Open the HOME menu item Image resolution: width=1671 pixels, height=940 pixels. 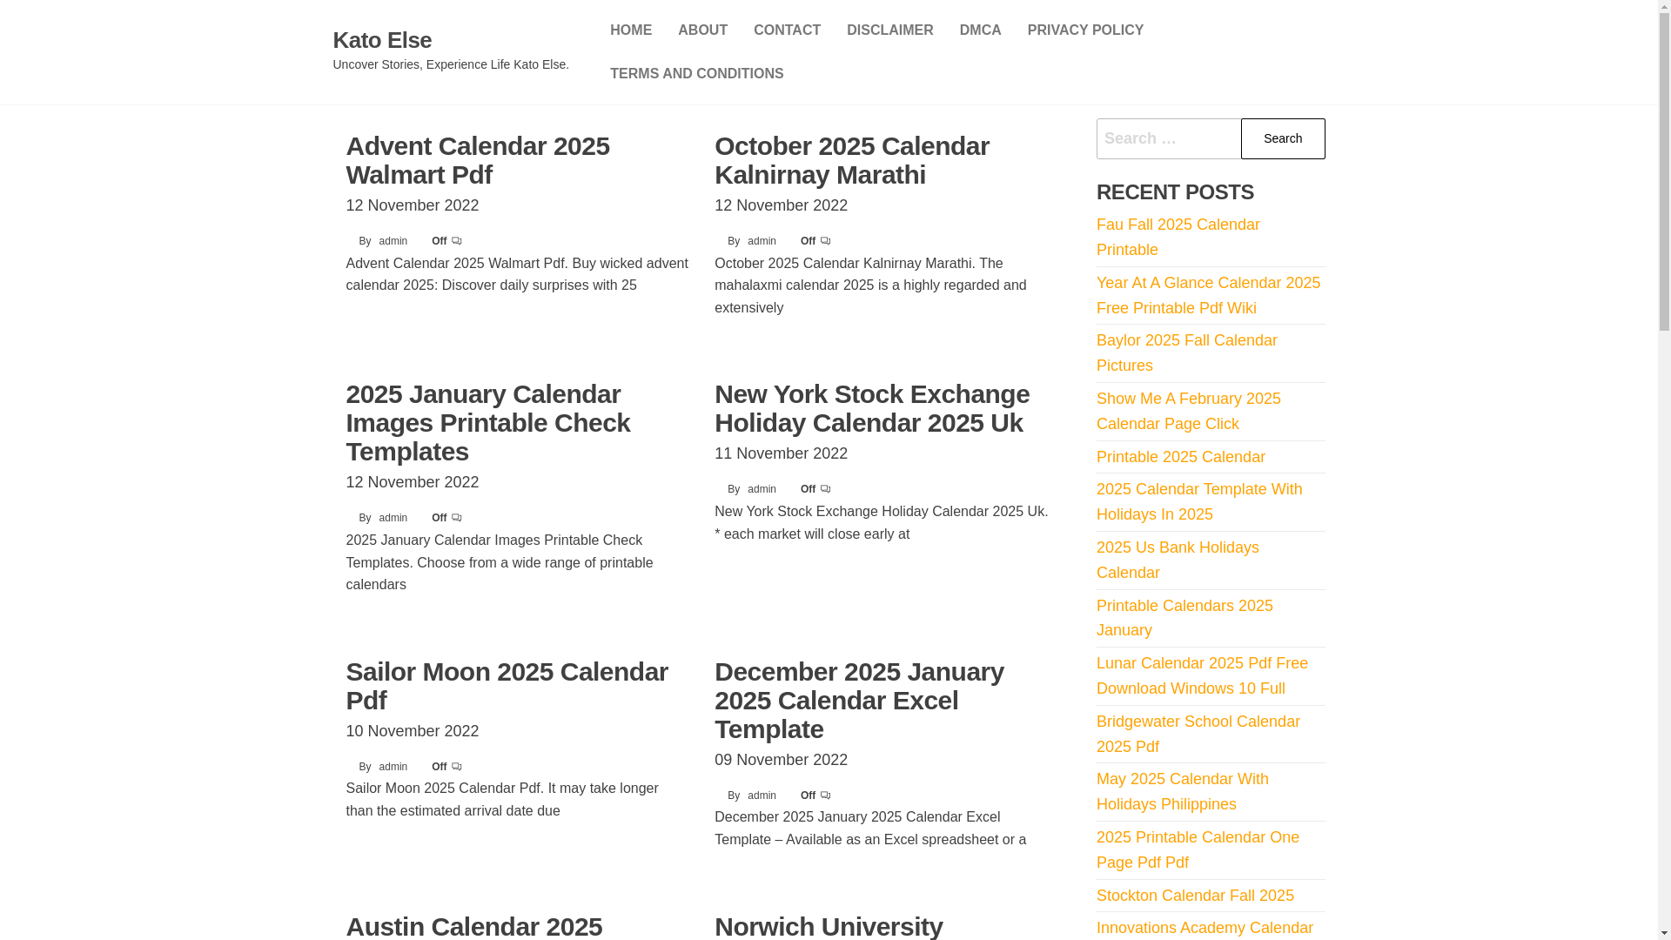(x=630, y=30)
